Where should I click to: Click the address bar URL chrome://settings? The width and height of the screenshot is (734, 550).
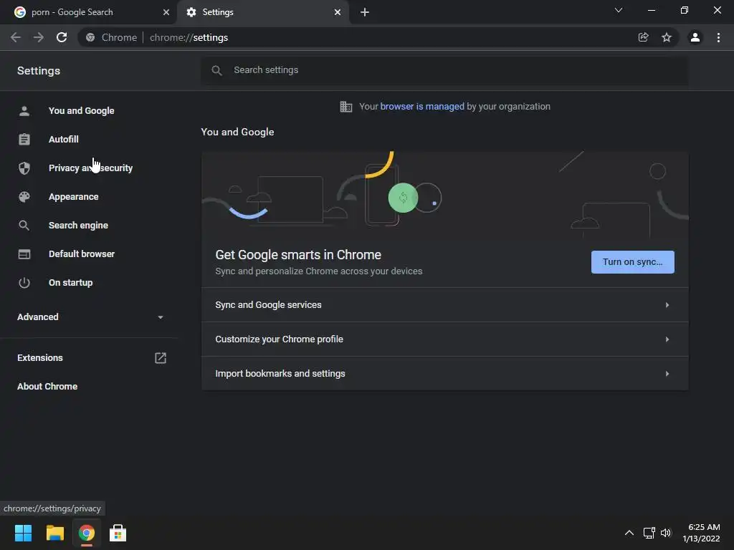pos(189,37)
